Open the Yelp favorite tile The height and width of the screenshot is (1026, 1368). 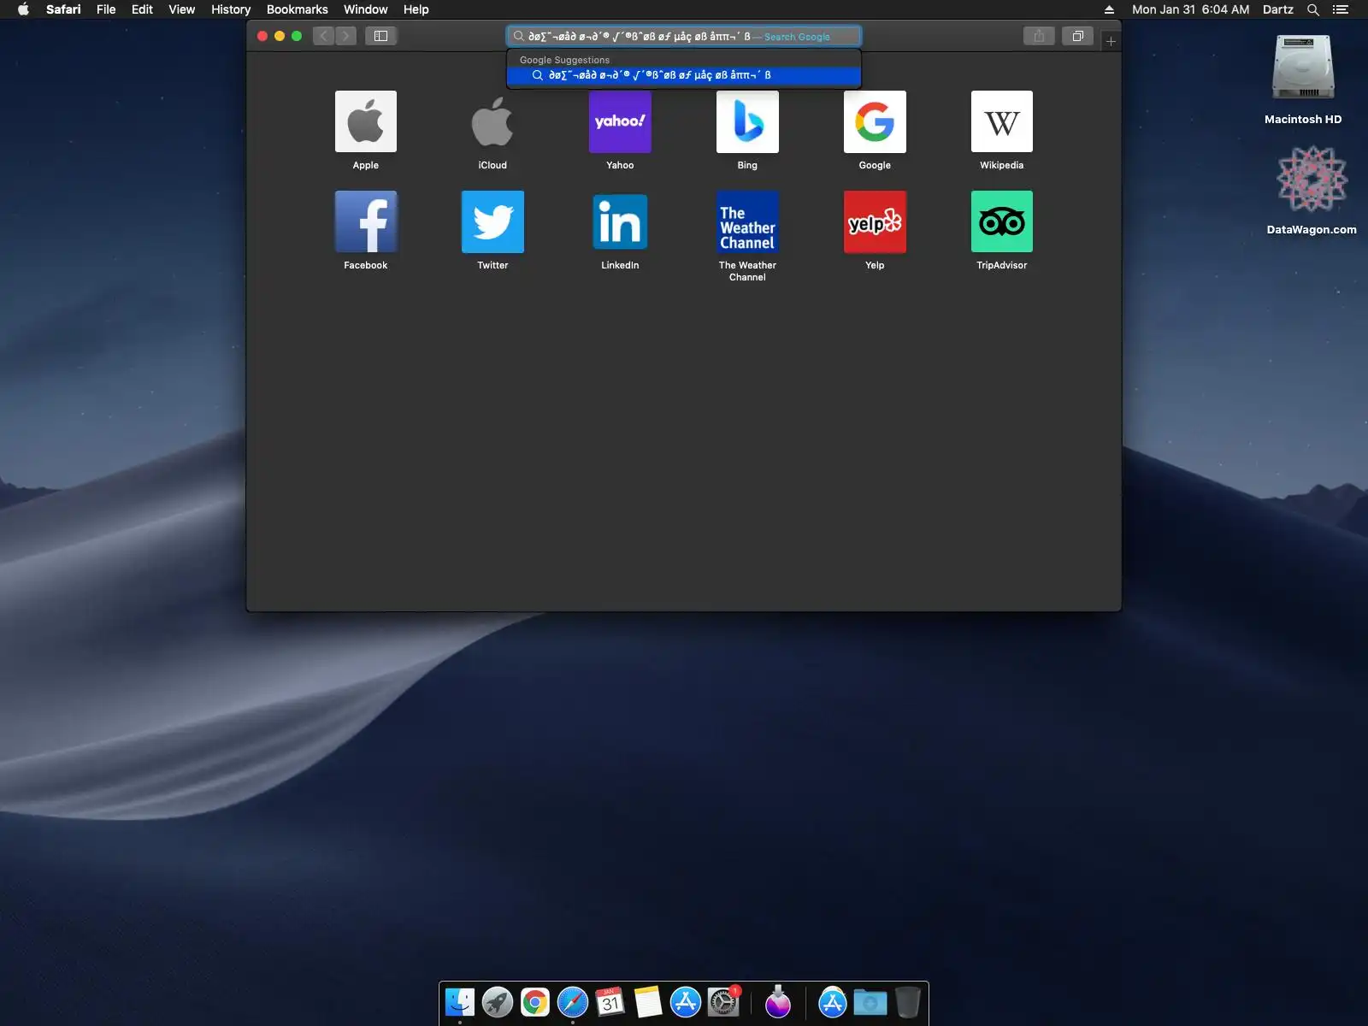pyautogui.click(x=875, y=221)
